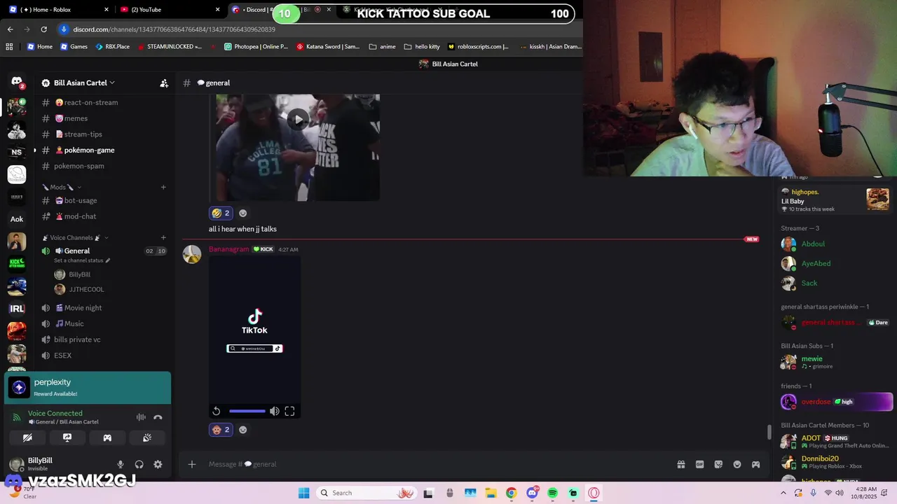Show hidden system tray icons

point(783,493)
